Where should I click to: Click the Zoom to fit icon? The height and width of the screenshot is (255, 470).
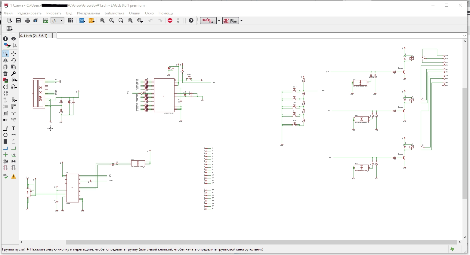pos(102,20)
